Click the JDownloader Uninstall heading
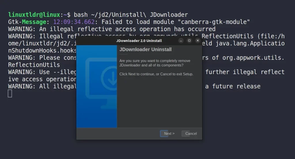Image resolution: width=295 pixels, height=159 pixels. [x=145, y=50]
